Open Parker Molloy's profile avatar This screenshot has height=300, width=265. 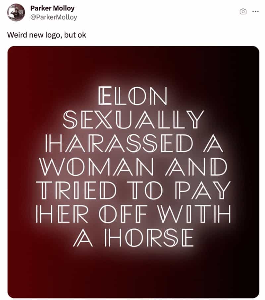pyautogui.click(x=16, y=12)
